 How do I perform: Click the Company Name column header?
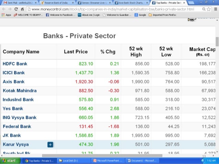click(21, 52)
